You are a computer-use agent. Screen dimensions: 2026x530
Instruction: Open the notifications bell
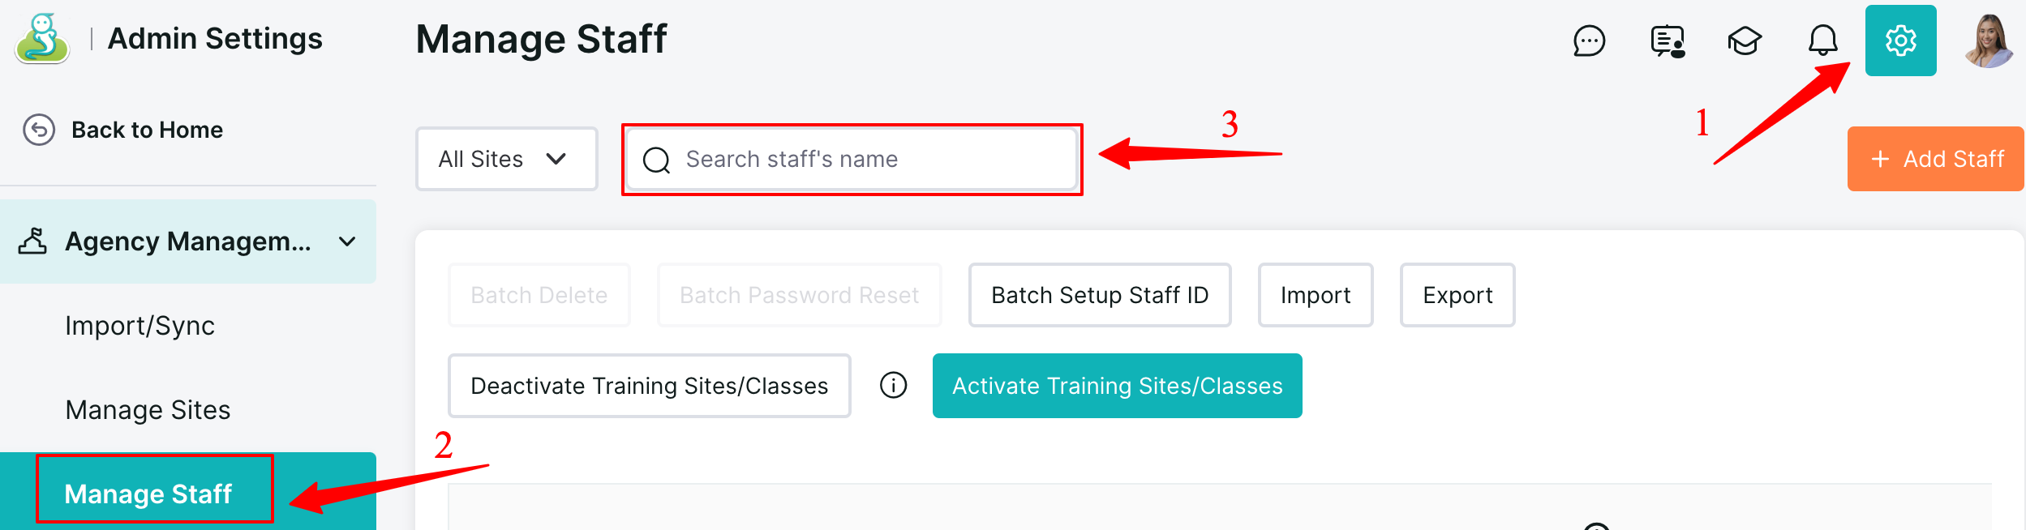[1822, 41]
